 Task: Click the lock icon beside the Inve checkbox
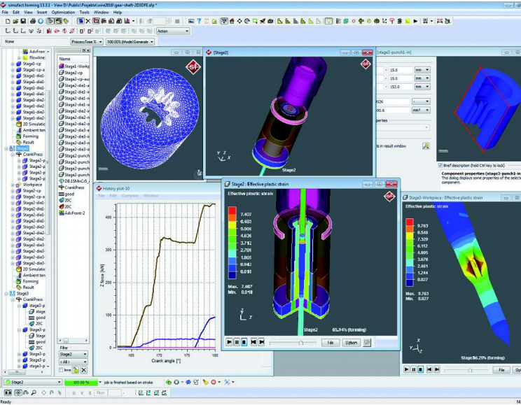click(76, 370)
